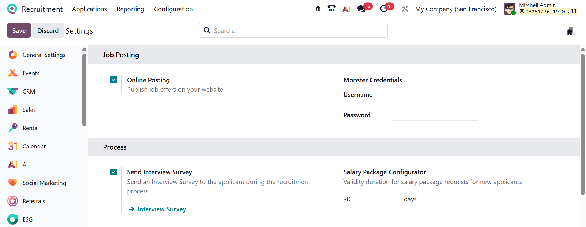
Task: Open the VoIP phone dialer icon
Action: point(331,9)
